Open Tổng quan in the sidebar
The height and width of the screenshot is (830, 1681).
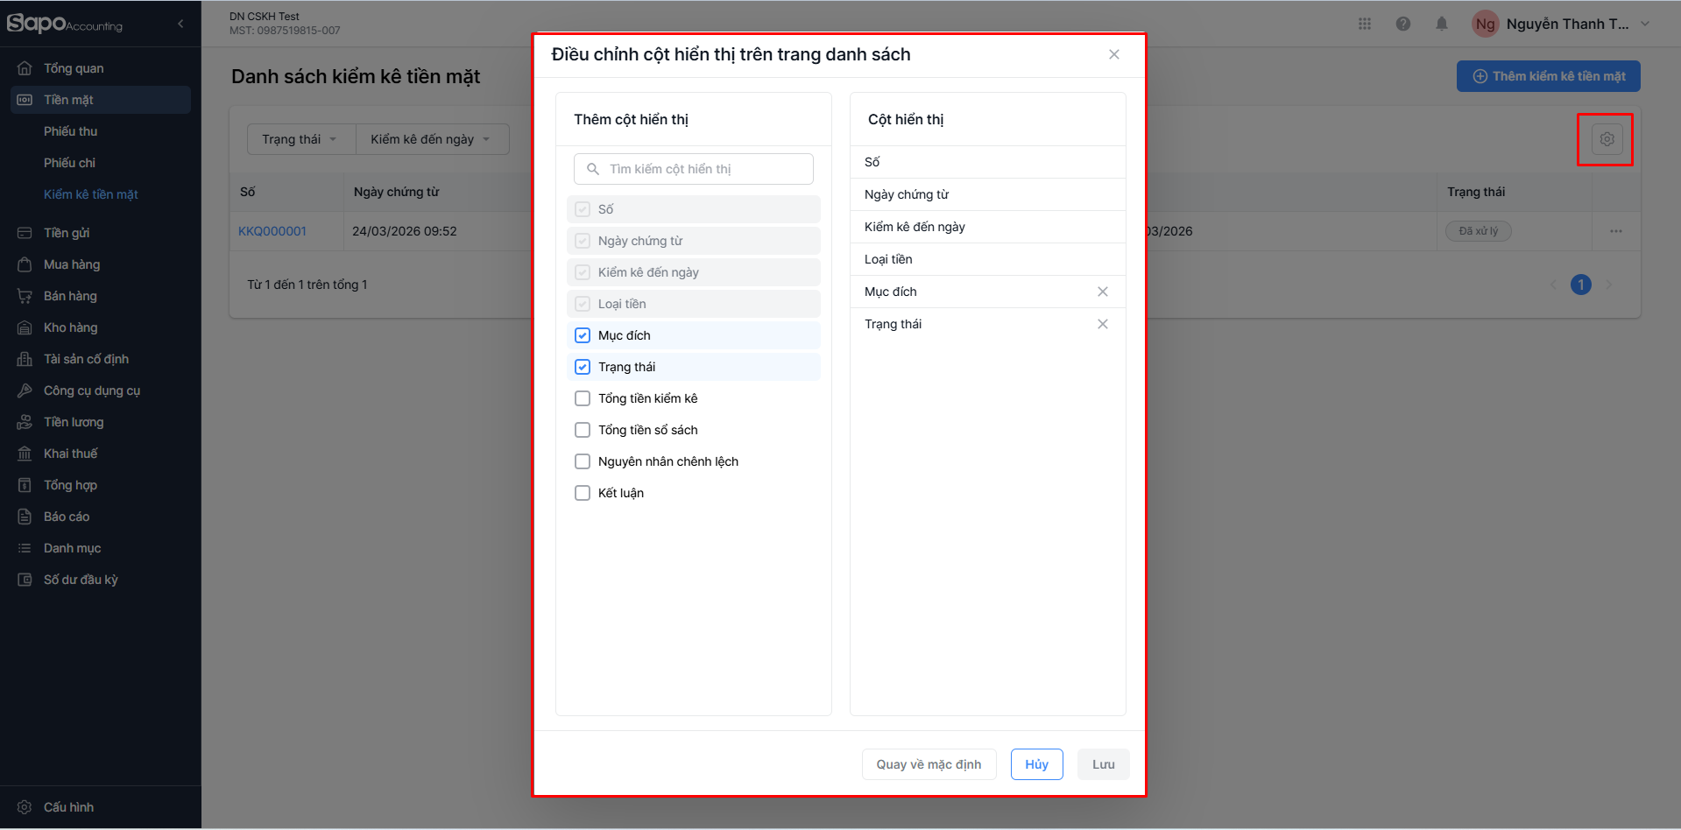[x=101, y=68]
